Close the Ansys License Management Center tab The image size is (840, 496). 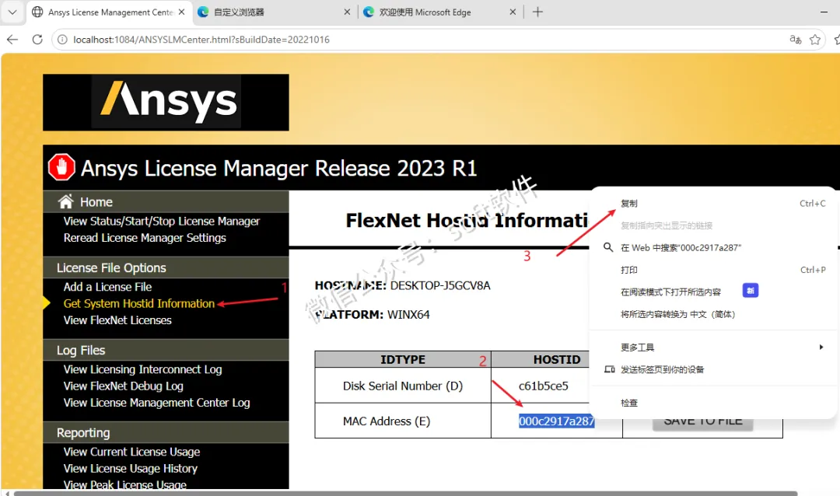tap(181, 12)
